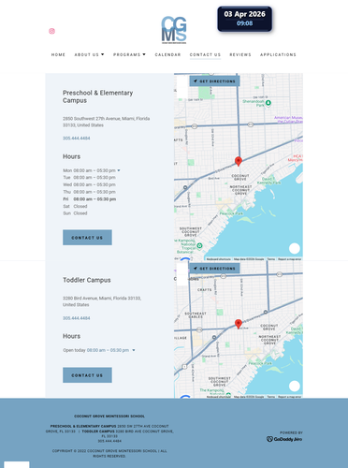Expand the Programs menu
This screenshot has height=468, width=348.
coord(129,54)
